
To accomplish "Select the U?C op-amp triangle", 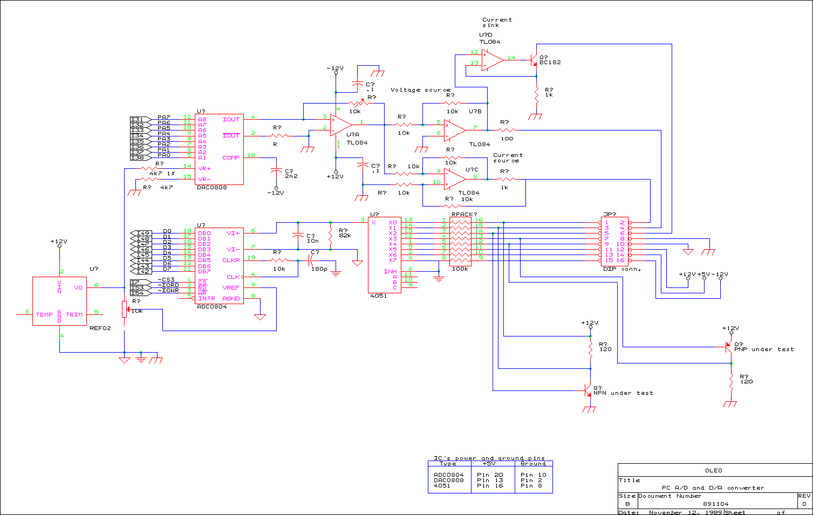I will (454, 179).
